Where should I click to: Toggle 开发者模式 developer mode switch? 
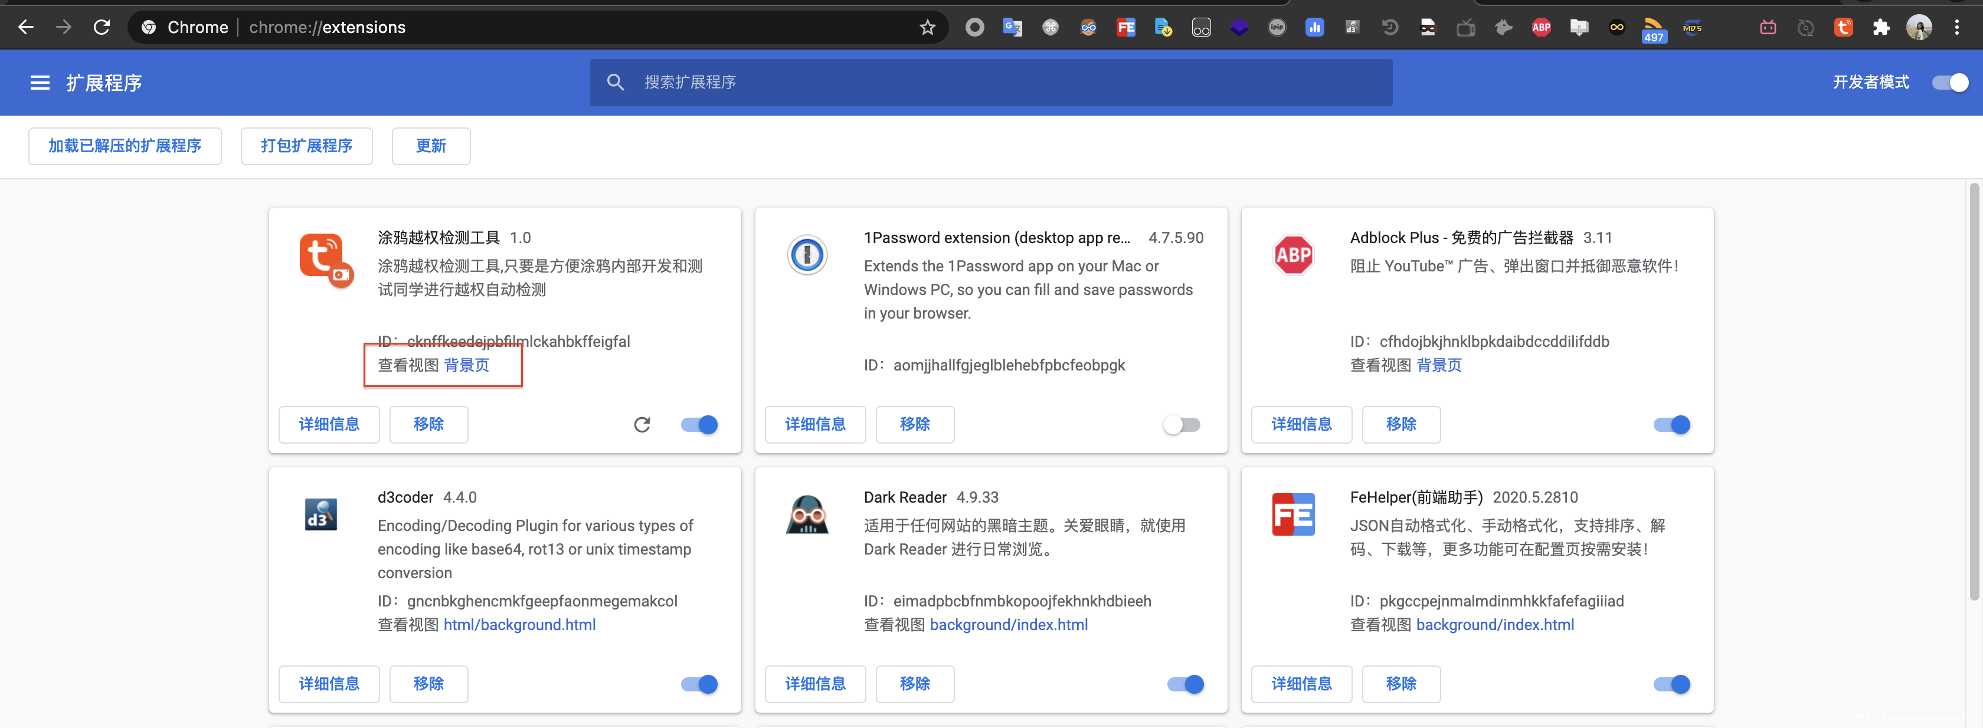click(1950, 83)
